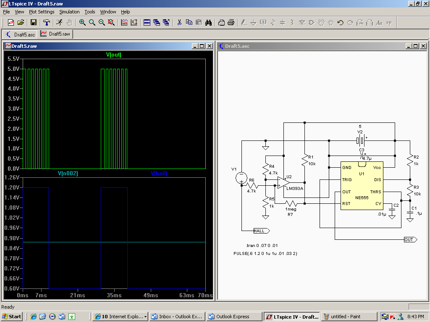Click the New Schematic icon
This screenshot has width=430, height=322.
11,23
